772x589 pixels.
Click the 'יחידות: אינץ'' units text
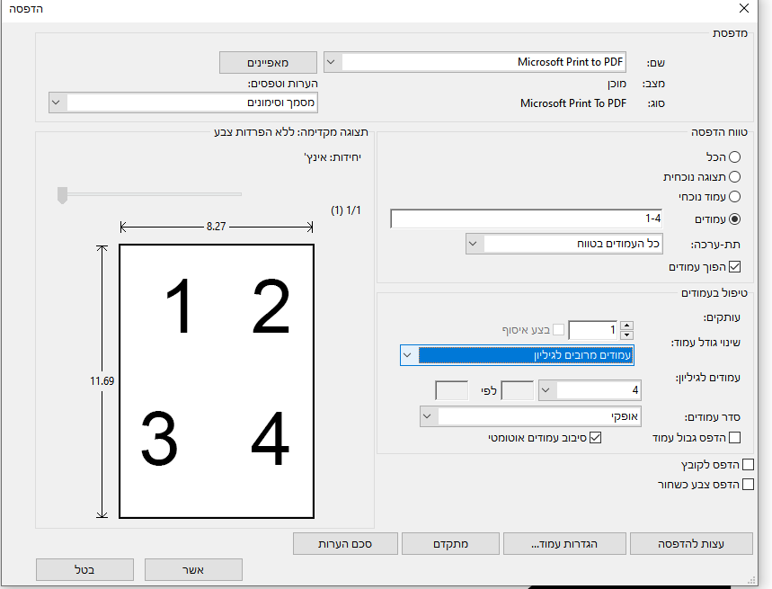coord(333,157)
